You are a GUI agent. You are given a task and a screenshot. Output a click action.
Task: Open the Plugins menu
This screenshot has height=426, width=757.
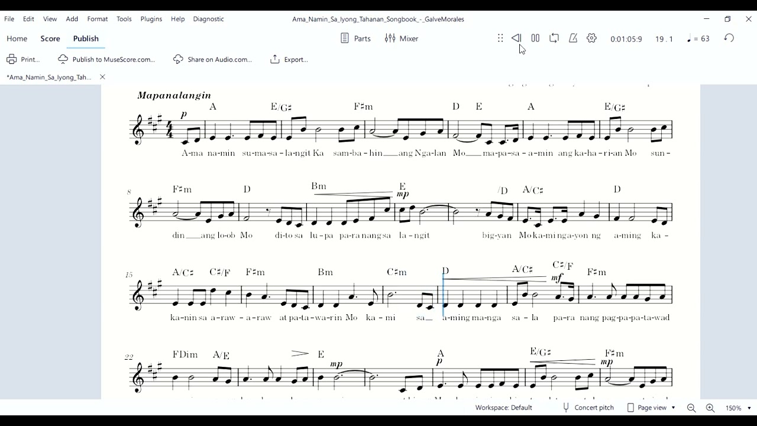151,19
